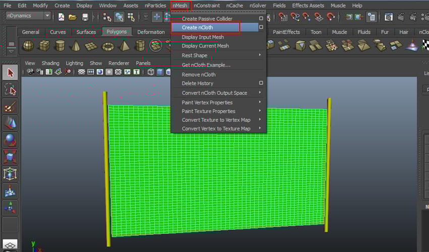Activate the Scale tool
The height and width of the screenshot is (252, 429).
pos(11,157)
